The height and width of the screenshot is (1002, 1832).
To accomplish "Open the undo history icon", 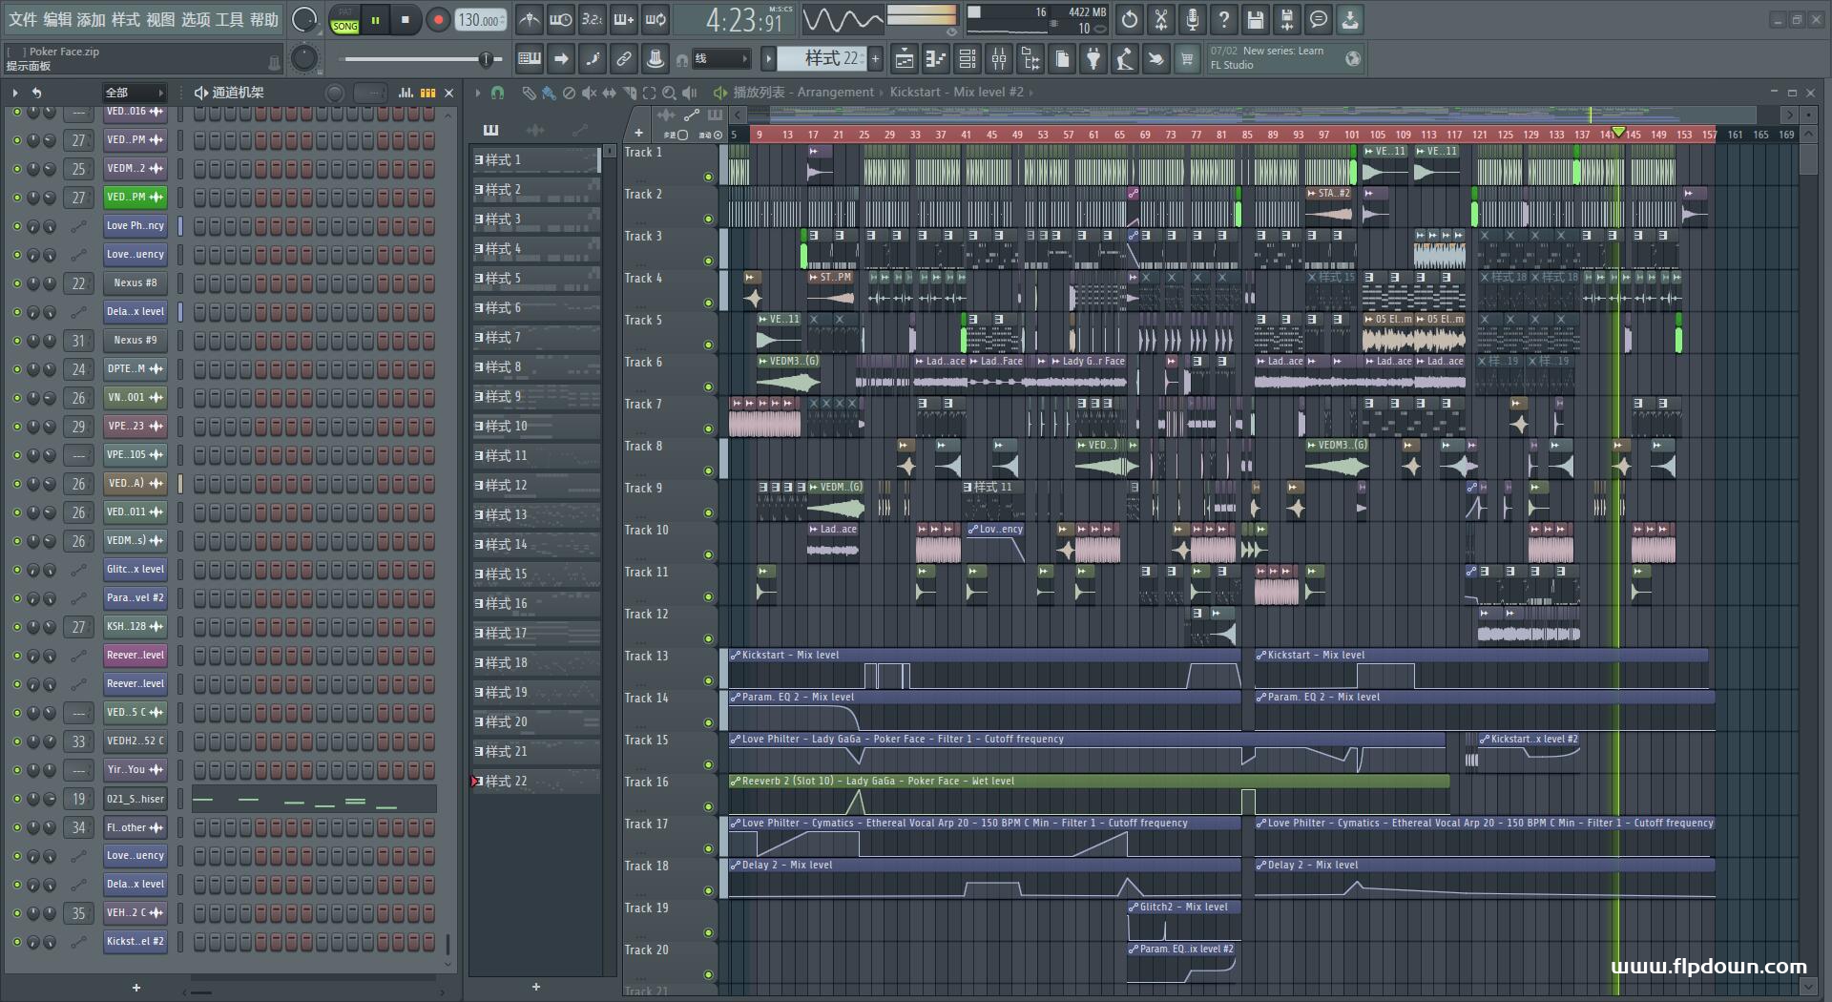I will [x=1130, y=19].
